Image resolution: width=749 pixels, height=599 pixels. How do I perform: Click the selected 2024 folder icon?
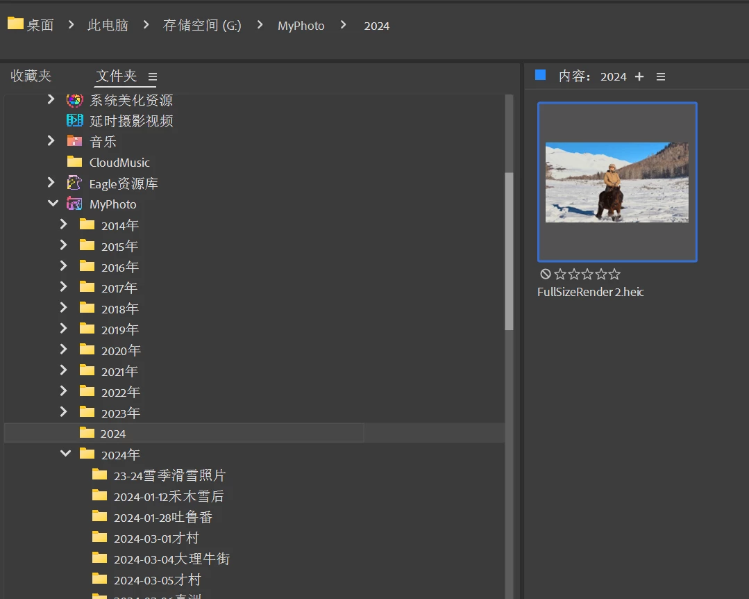(x=87, y=433)
